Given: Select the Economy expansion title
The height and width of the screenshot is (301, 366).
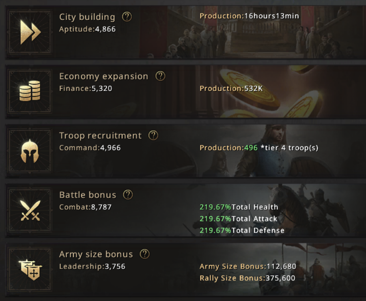Looking at the screenshot, I should (x=103, y=76).
